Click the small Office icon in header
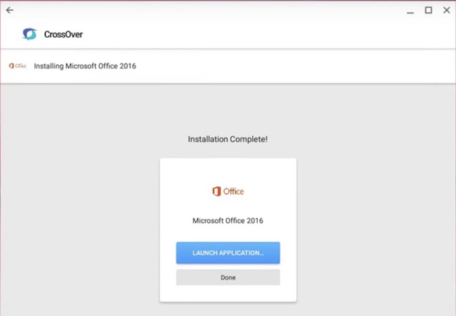 [18, 66]
